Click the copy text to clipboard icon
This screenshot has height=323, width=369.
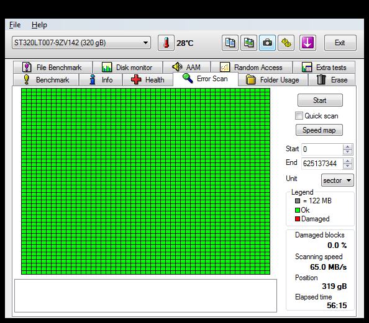tap(230, 43)
